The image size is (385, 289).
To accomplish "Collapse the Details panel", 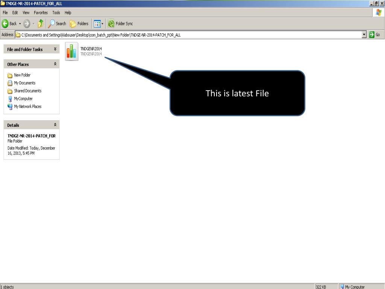I will pos(55,125).
